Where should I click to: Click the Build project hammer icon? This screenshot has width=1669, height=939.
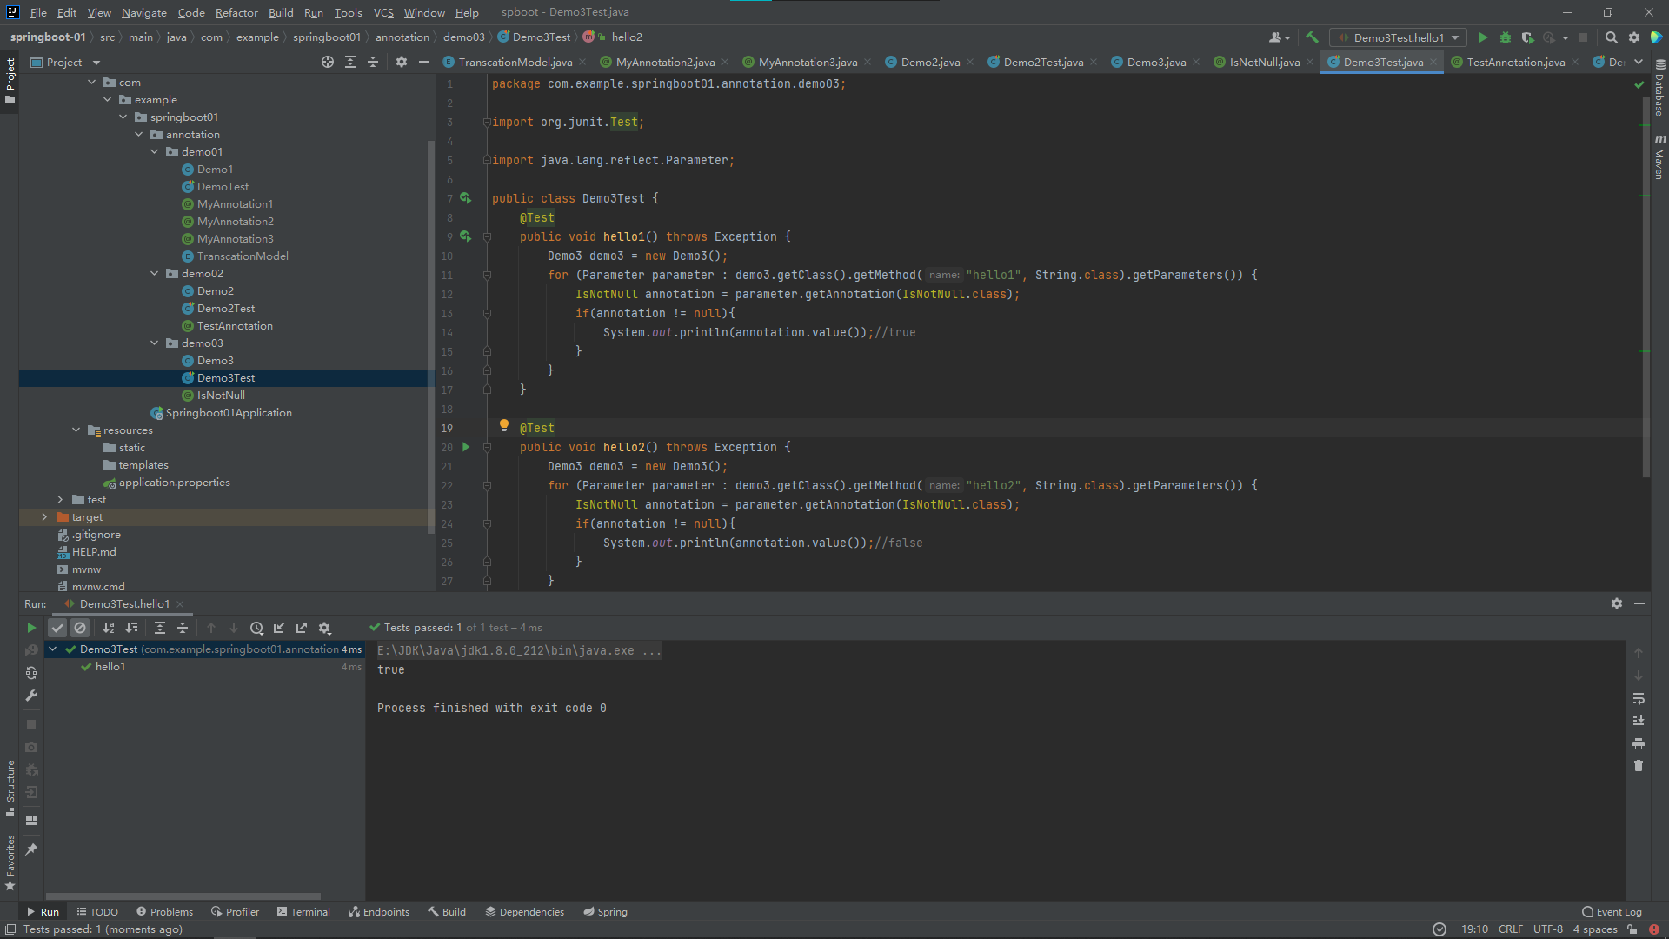[1313, 37]
